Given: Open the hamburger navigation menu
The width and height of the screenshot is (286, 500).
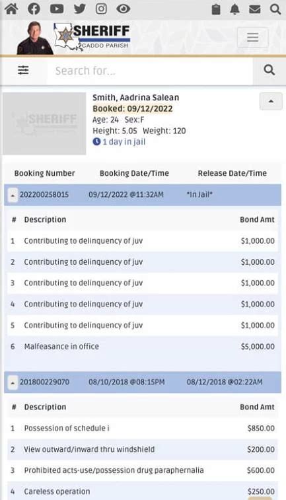Looking at the screenshot, I should 252,37.
